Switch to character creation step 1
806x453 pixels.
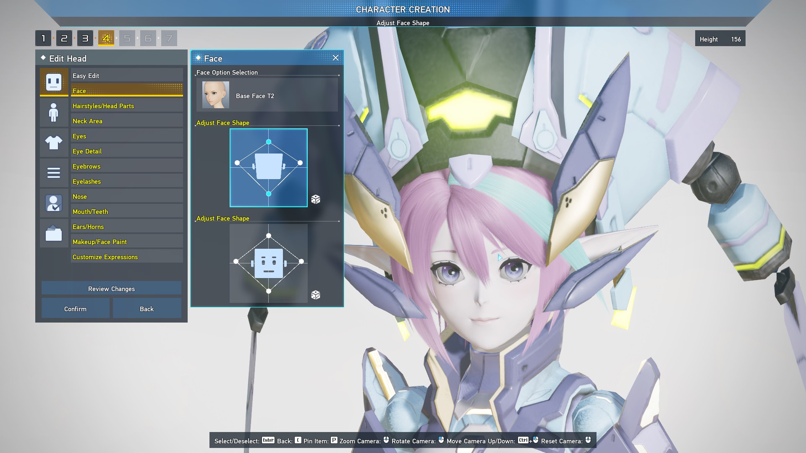[43, 38]
